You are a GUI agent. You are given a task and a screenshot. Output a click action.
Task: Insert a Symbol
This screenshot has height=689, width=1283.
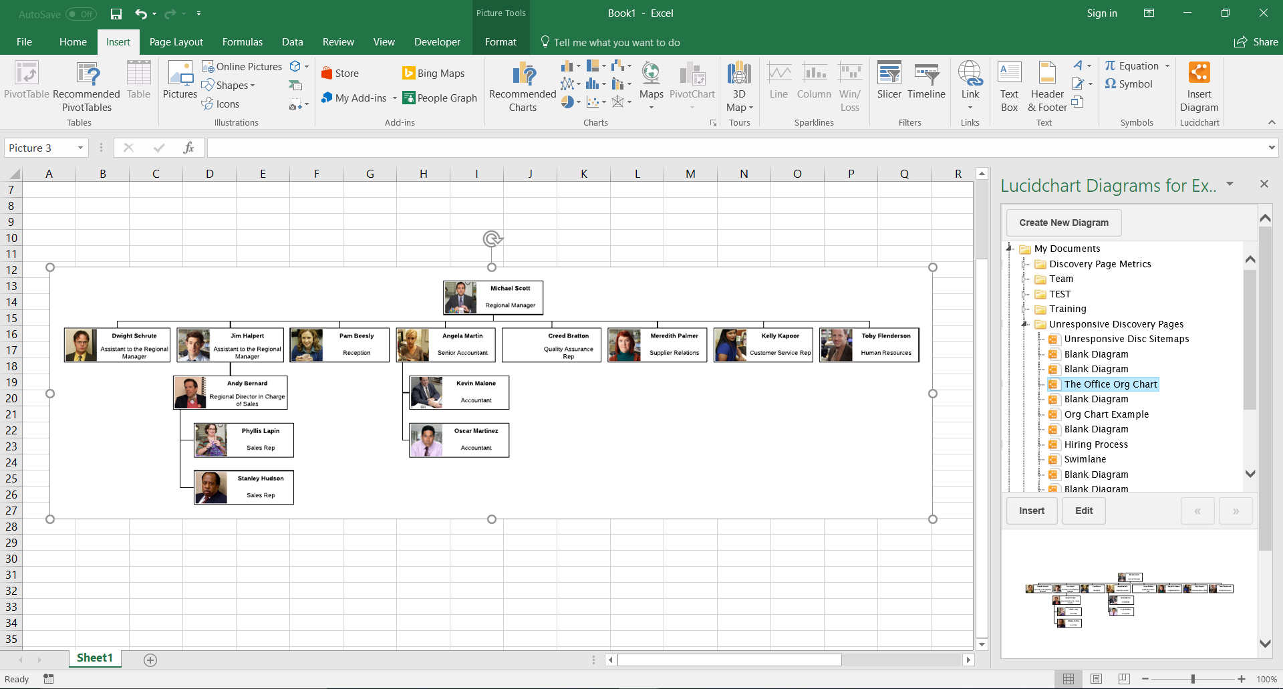(x=1129, y=84)
